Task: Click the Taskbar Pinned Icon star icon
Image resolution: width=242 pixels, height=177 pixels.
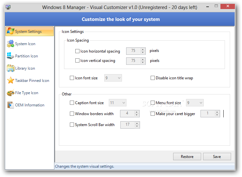Action: coord(11,80)
